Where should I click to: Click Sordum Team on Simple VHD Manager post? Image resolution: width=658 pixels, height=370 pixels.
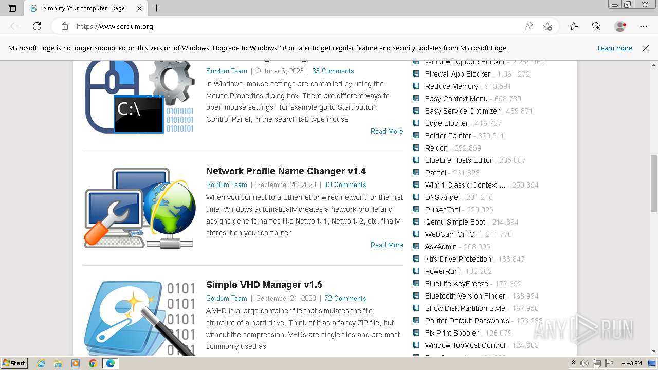(227, 299)
